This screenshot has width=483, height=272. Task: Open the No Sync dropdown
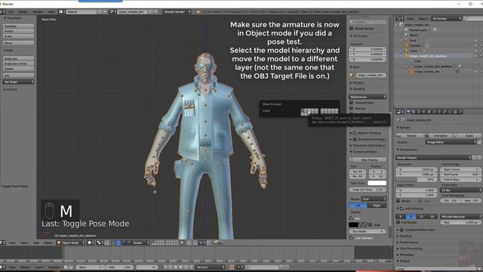pos(210,267)
